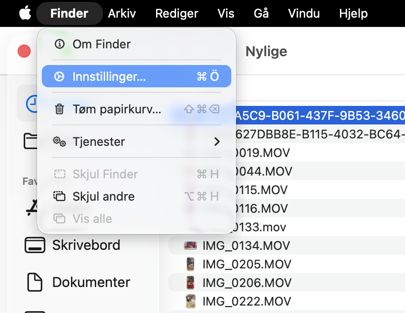This screenshot has width=405, height=313.
Task: Open the Arkiv menu
Action: 122,13
